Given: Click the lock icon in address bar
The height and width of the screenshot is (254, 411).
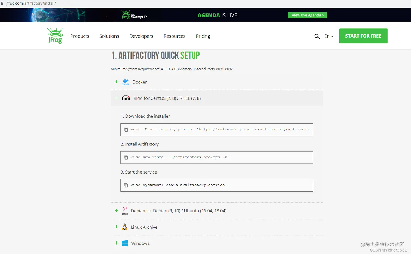Looking at the screenshot, I should click(2, 3).
